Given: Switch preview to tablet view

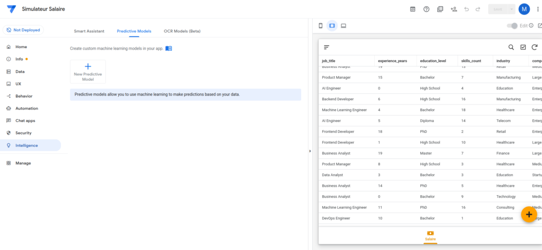Looking at the screenshot, I should click(332, 26).
